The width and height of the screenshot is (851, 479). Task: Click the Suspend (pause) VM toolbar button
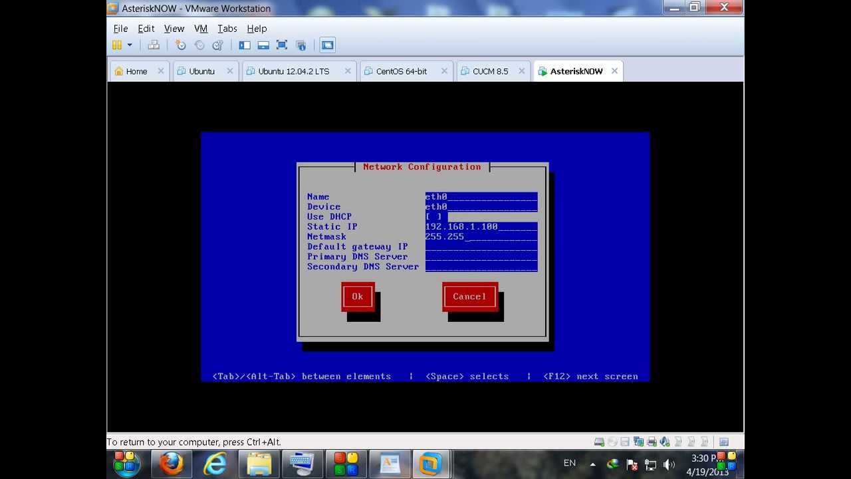pyautogui.click(x=117, y=45)
